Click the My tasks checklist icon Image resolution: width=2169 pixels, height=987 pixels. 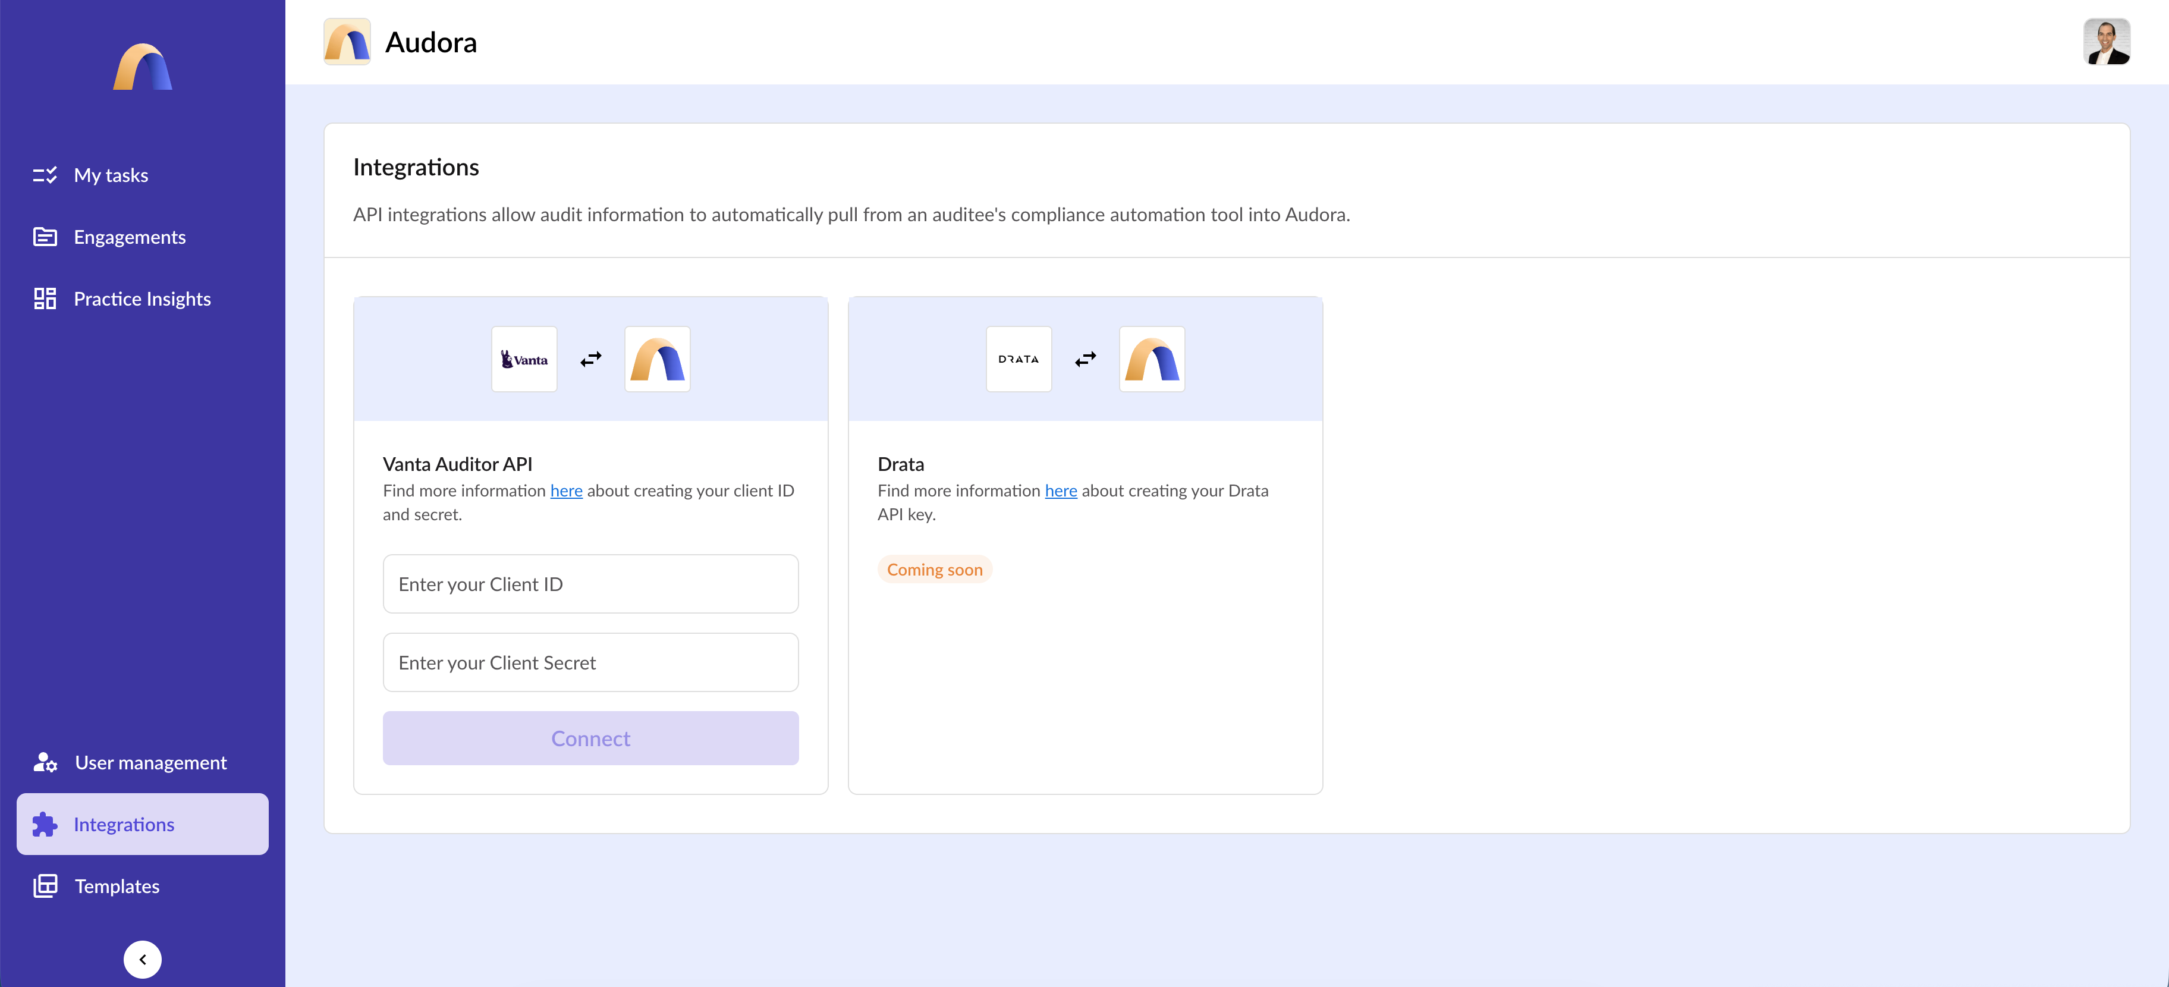pos(45,175)
